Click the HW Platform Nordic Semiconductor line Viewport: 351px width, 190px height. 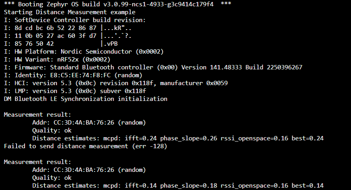click(84, 52)
